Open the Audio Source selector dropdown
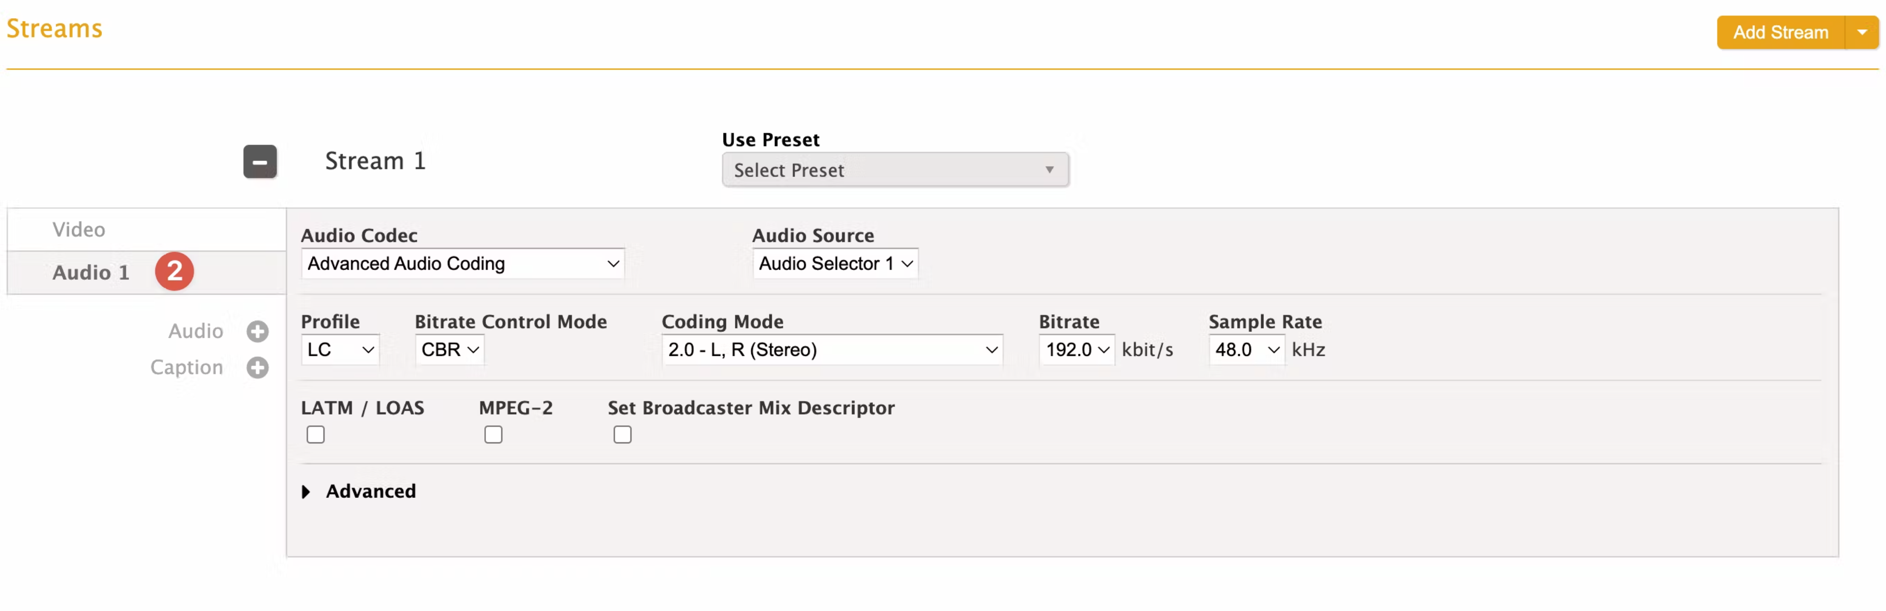The width and height of the screenshot is (1886, 611). (x=836, y=264)
